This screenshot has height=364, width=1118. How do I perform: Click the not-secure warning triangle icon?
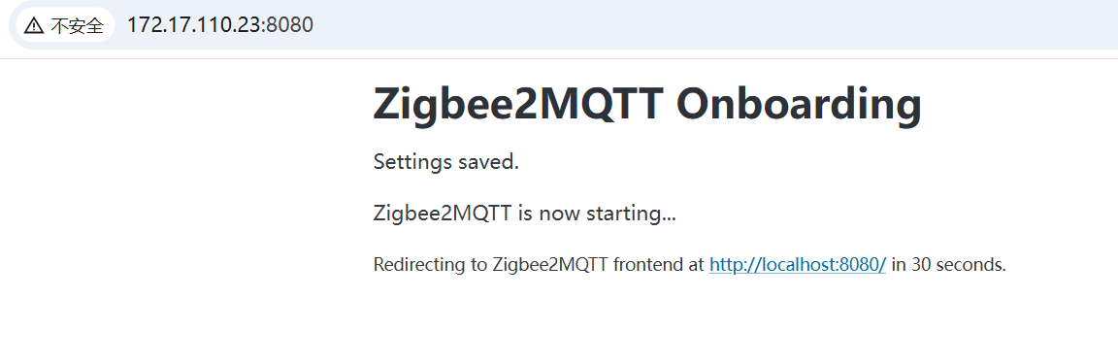point(34,25)
